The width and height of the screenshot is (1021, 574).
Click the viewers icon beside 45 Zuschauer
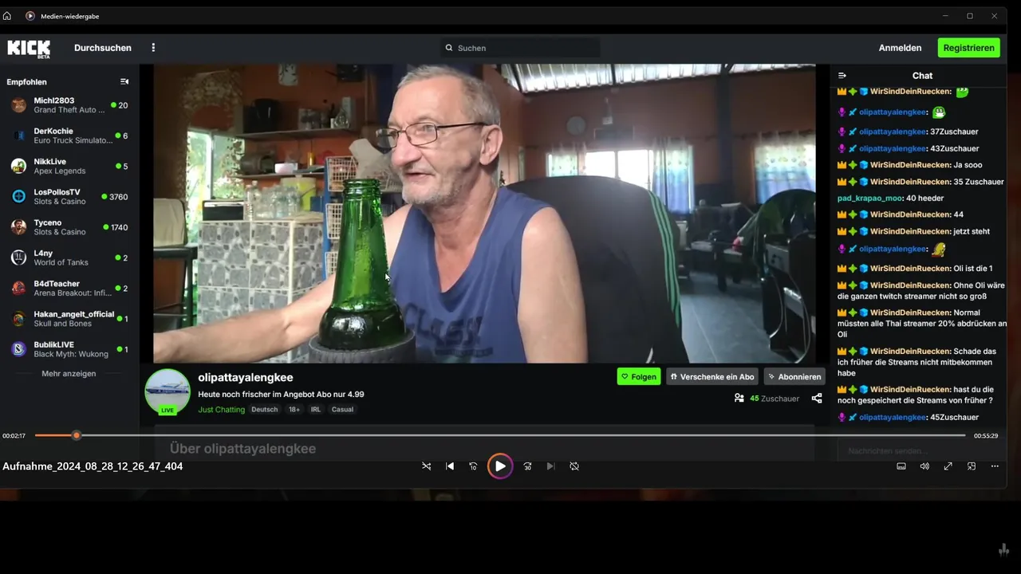click(739, 398)
